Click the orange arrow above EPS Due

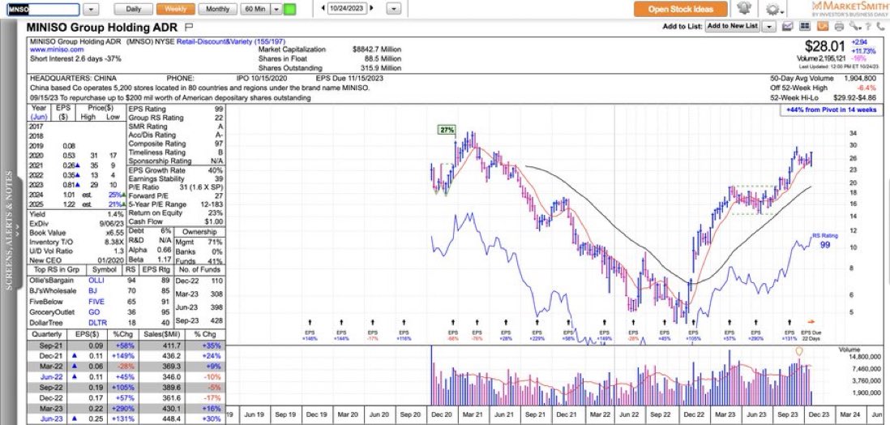point(811,322)
